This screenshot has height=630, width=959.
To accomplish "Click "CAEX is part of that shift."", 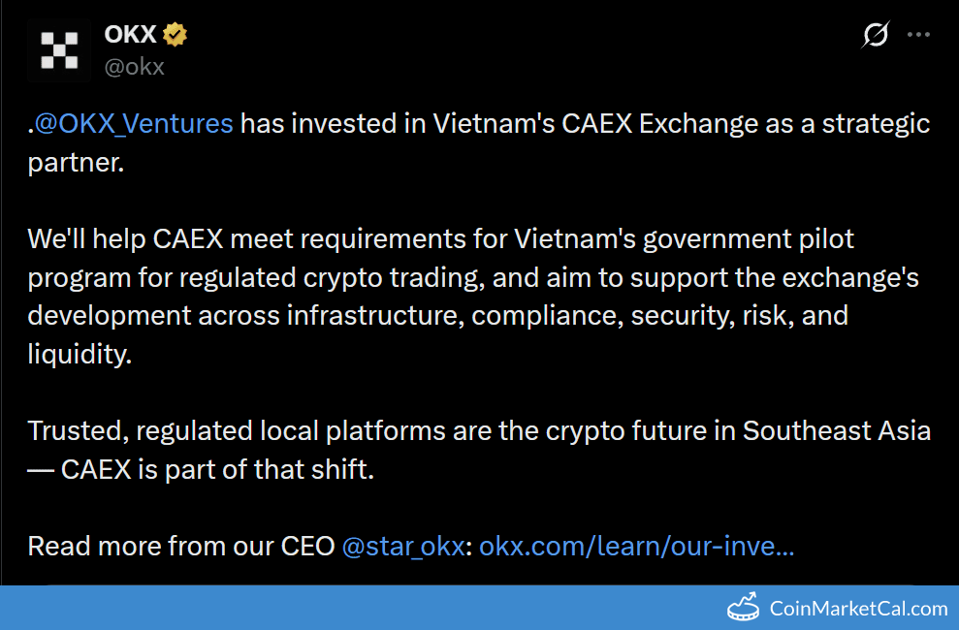I will click(216, 469).
